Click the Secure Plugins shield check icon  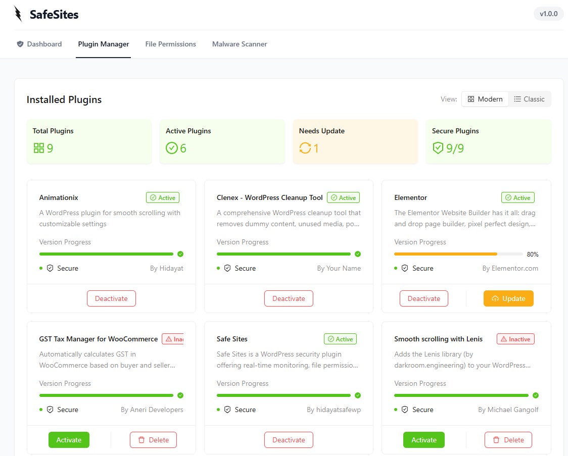438,148
